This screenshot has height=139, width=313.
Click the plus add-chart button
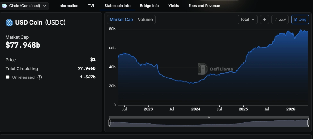(x=265, y=19)
